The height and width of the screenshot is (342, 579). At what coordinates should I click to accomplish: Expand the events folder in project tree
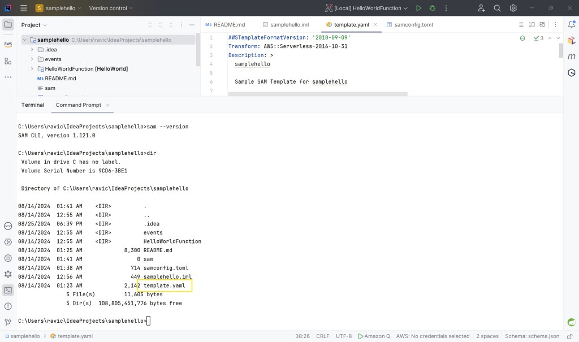pos(32,59)
